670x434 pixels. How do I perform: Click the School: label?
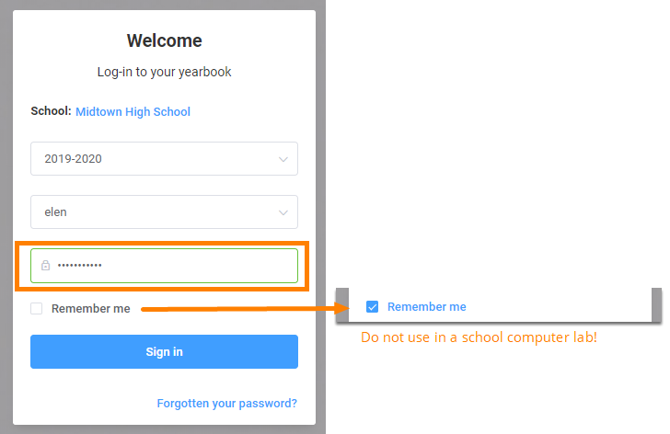point(51,111)
